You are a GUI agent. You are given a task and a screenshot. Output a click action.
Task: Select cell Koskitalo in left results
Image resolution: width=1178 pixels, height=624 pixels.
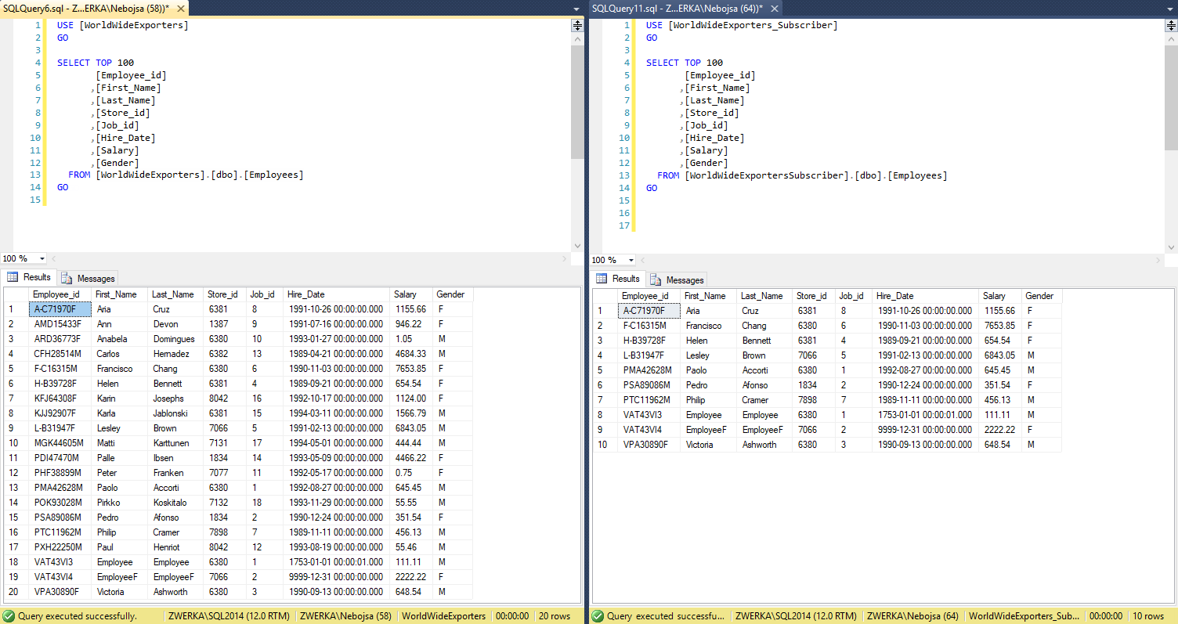point(175,503)
